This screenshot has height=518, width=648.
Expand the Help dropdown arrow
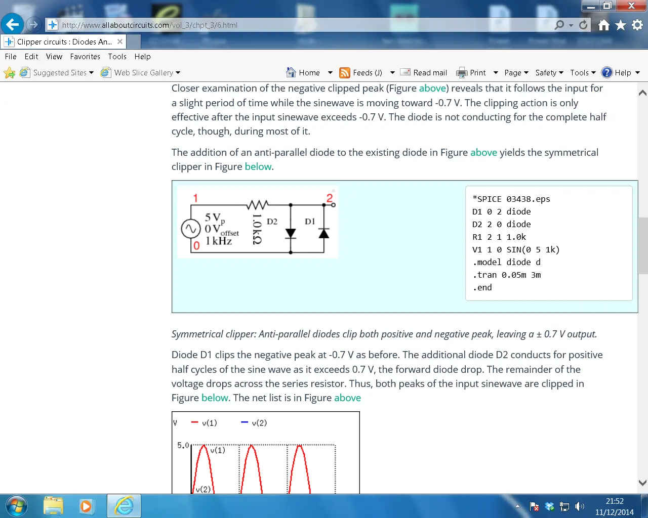(x=637, y=73)
